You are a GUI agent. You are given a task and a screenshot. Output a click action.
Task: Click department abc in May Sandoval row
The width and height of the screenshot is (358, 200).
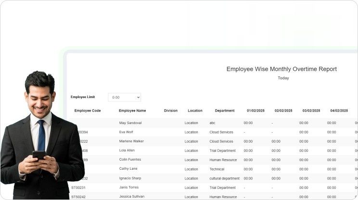[212, 123]
